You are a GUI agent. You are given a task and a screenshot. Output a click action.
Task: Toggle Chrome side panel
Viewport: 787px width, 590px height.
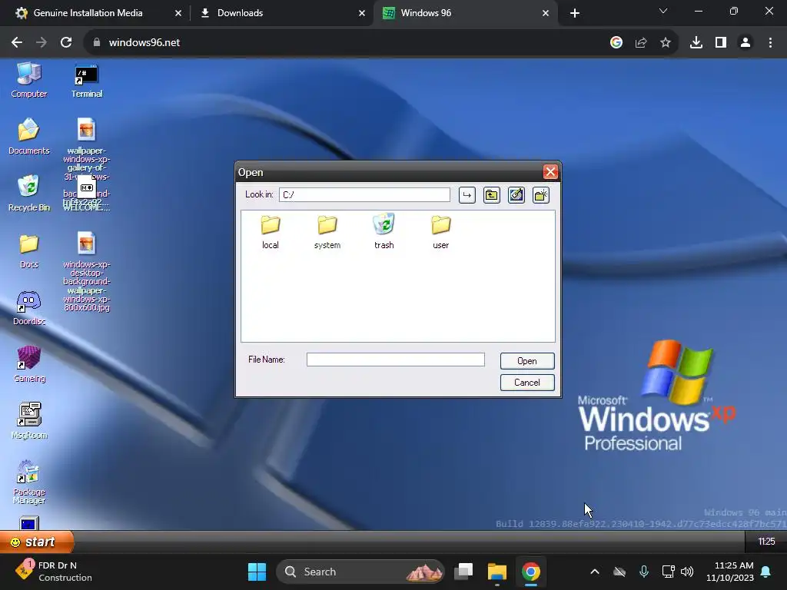click(x=721, y=43)
